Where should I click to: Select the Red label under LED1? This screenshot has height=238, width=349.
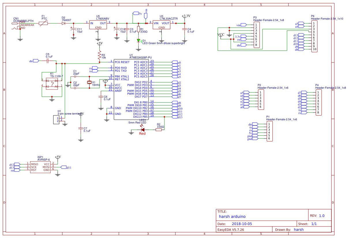coord(142,134)
